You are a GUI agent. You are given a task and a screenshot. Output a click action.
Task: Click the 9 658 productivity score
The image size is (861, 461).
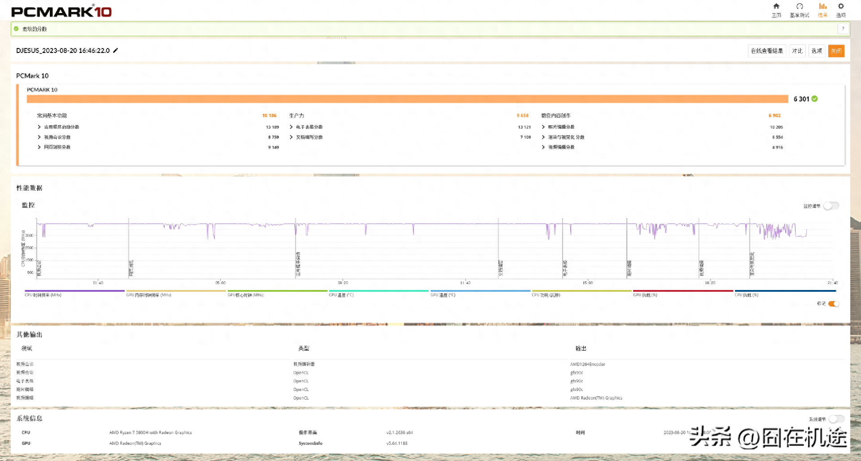(x=522, y=115)
